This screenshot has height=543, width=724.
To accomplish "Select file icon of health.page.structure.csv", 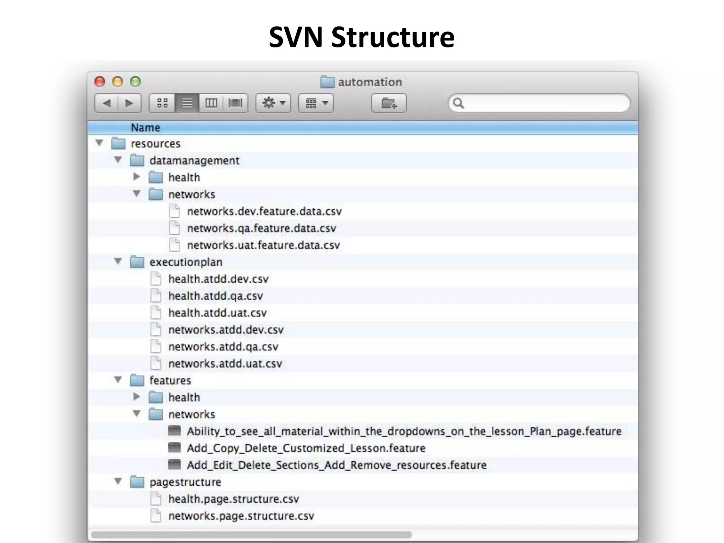I will [156, 499].
